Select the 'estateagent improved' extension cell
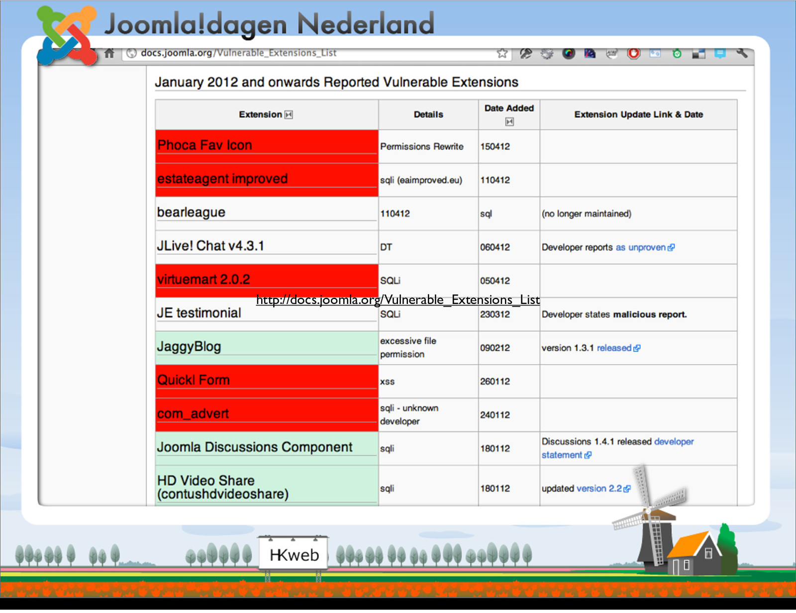Viewport: 796px width, 613px height. click(267, 180)
